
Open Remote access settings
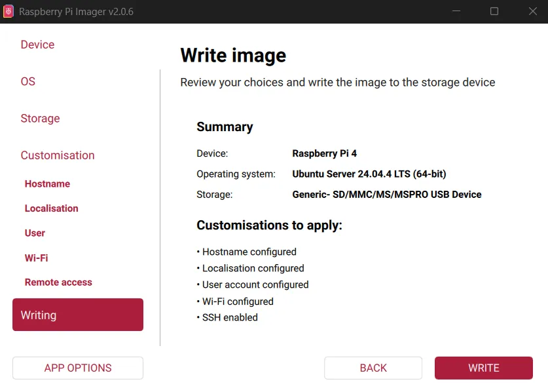[58, 283]
